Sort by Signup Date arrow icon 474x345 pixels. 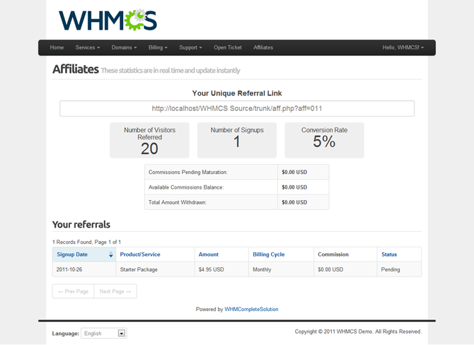click(x=111, y=255)
